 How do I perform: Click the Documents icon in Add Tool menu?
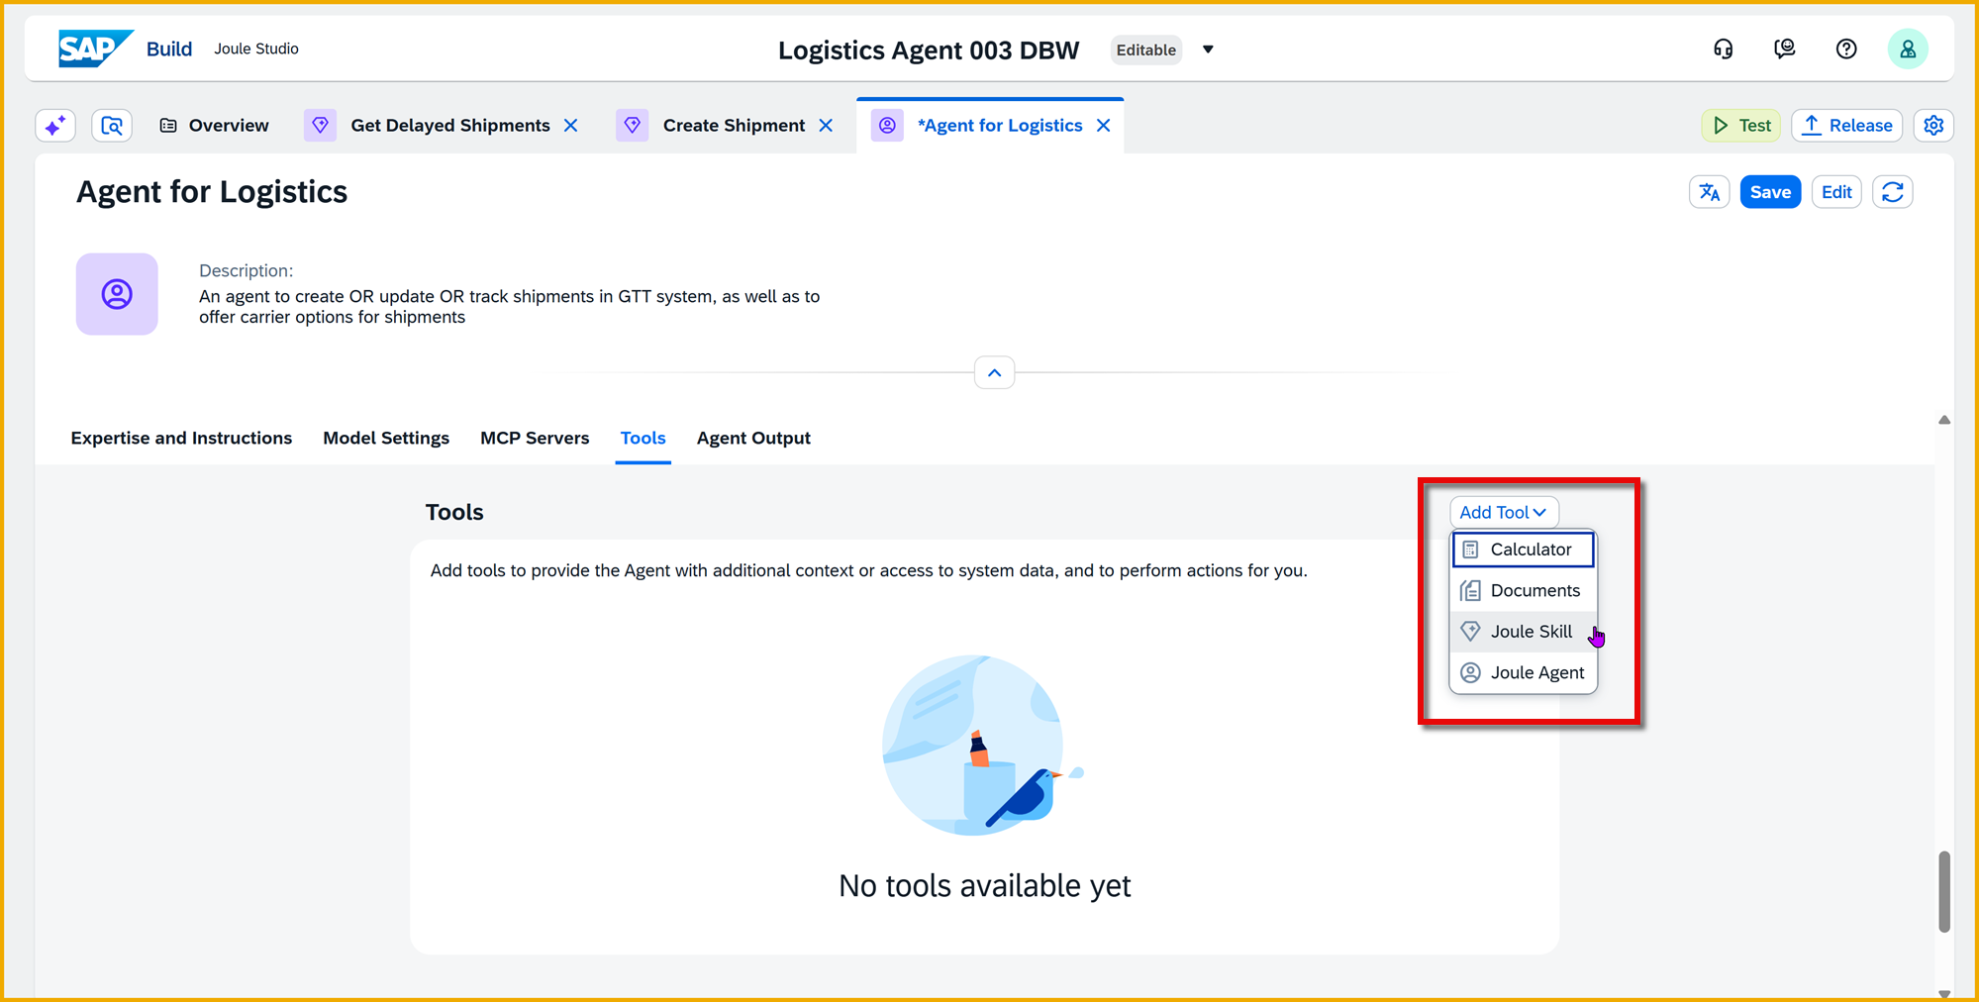[1471, 591]
